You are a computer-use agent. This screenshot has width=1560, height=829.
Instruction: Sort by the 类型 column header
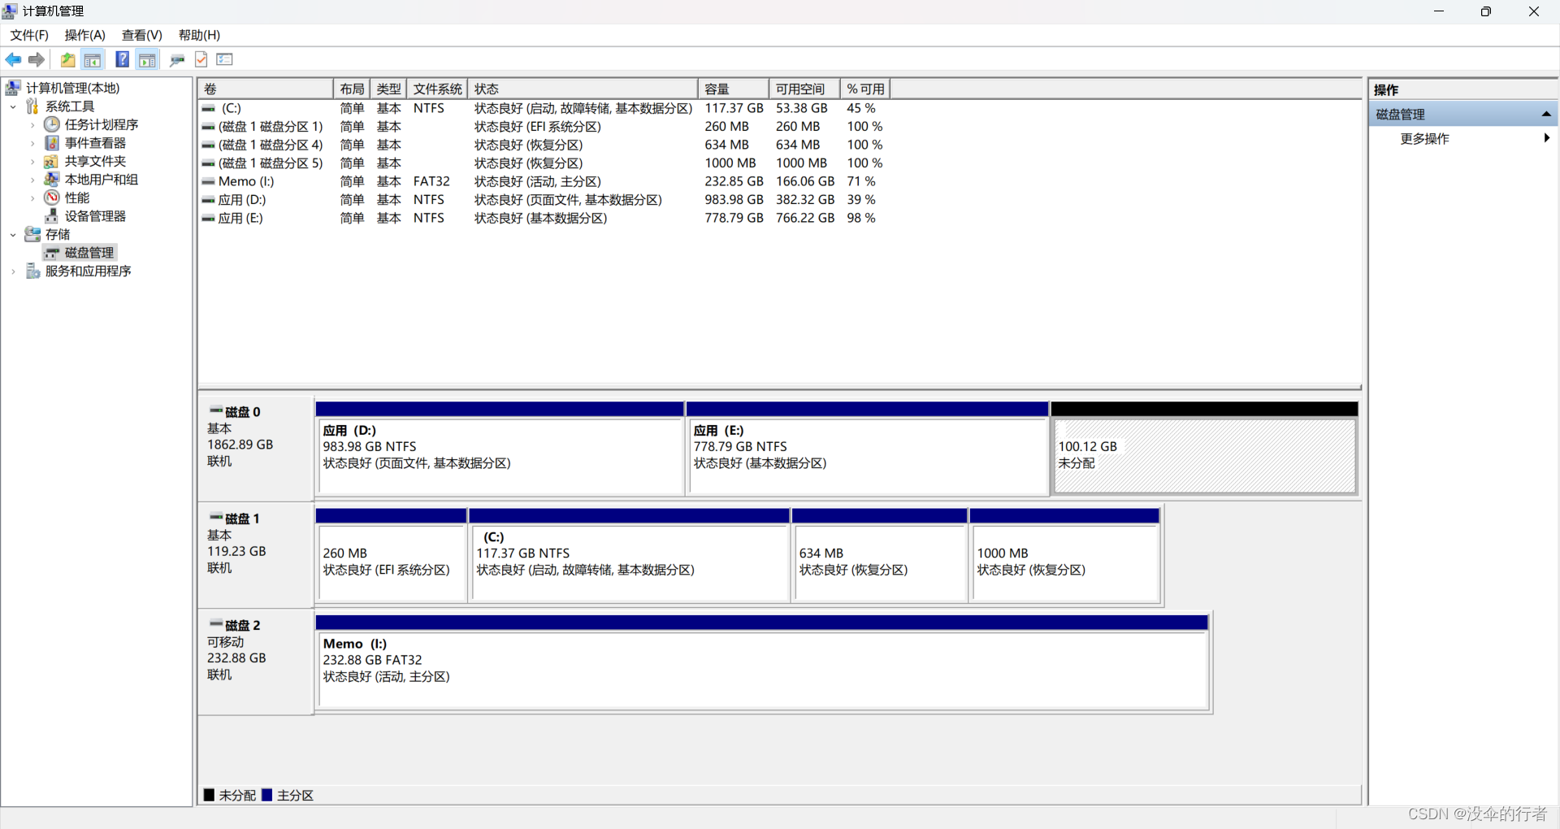pyautogui.click(x=388, y=89)
